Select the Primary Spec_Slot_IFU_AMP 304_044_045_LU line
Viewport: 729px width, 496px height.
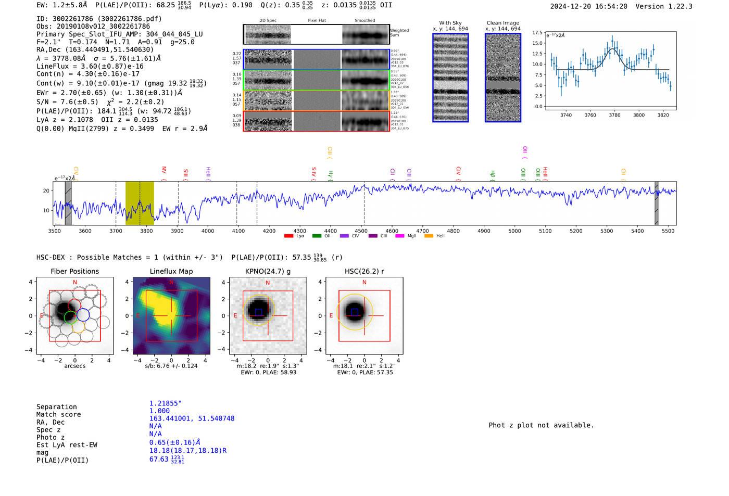pos(120,34)
